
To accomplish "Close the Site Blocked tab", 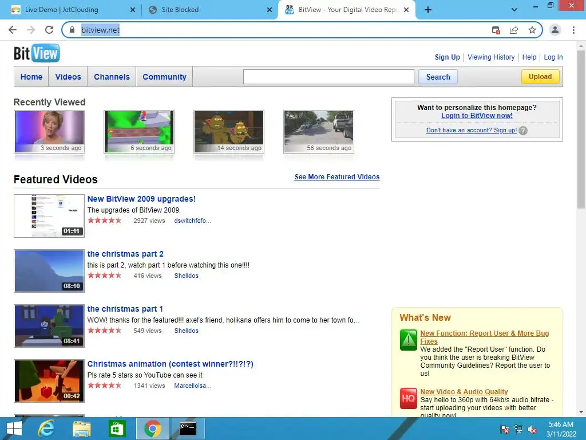I will click(270, 10).
